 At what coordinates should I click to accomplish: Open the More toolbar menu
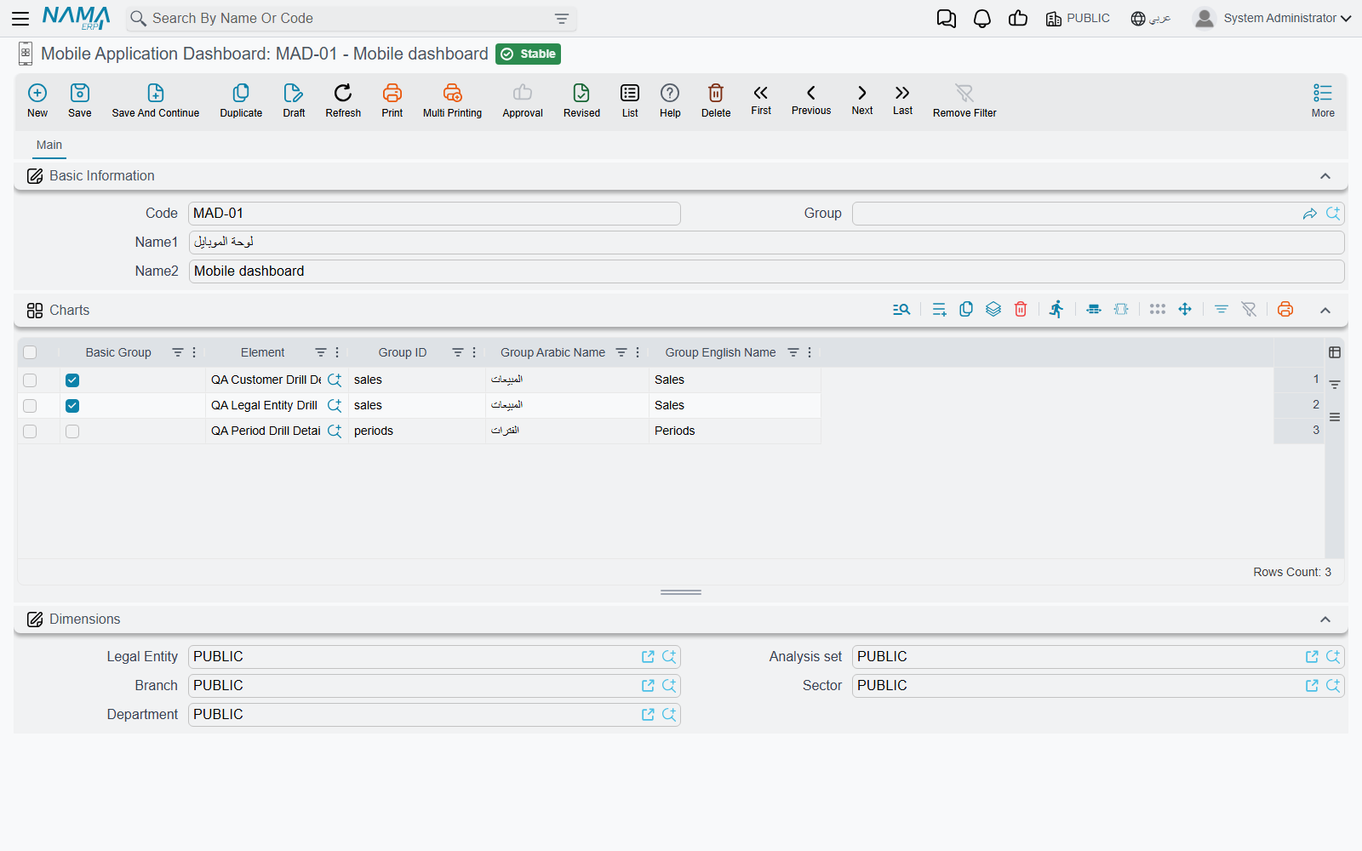pos(1323,100)
